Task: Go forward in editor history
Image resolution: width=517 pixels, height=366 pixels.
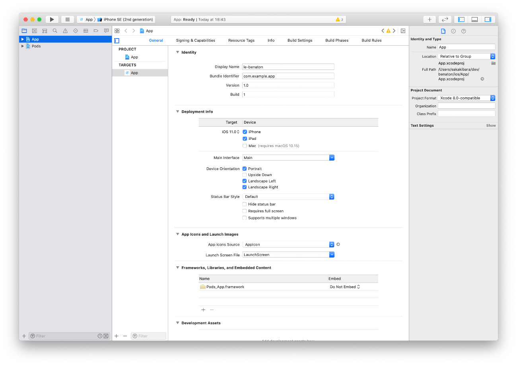Action: 133,31
